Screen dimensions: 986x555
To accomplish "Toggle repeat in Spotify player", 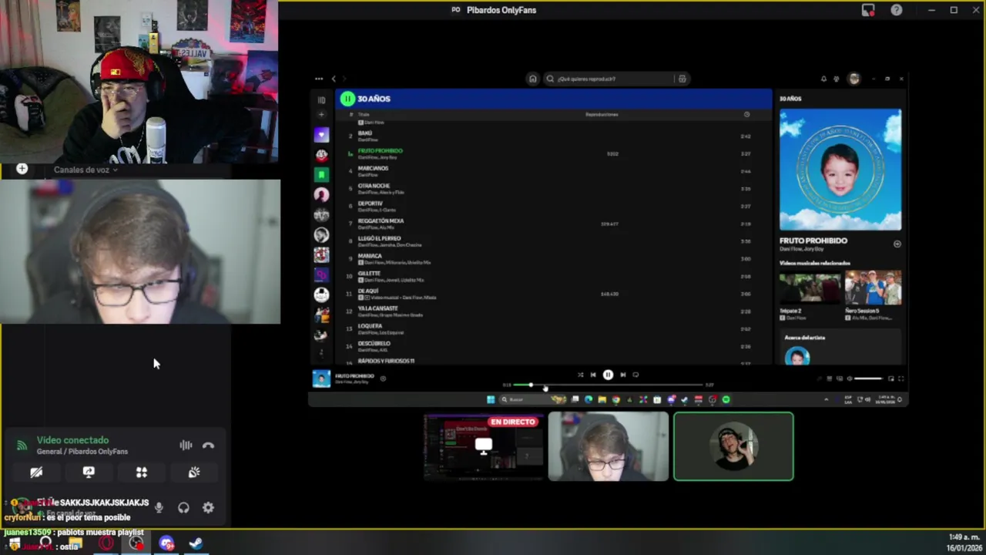I will [x=636, y=375].
